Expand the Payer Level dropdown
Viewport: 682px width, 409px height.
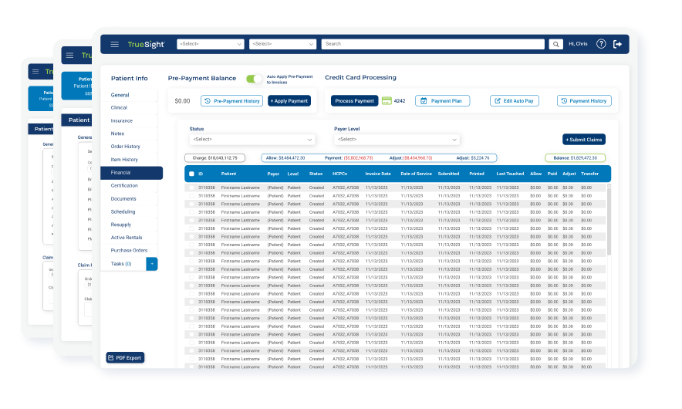click(x=397, y=140)
